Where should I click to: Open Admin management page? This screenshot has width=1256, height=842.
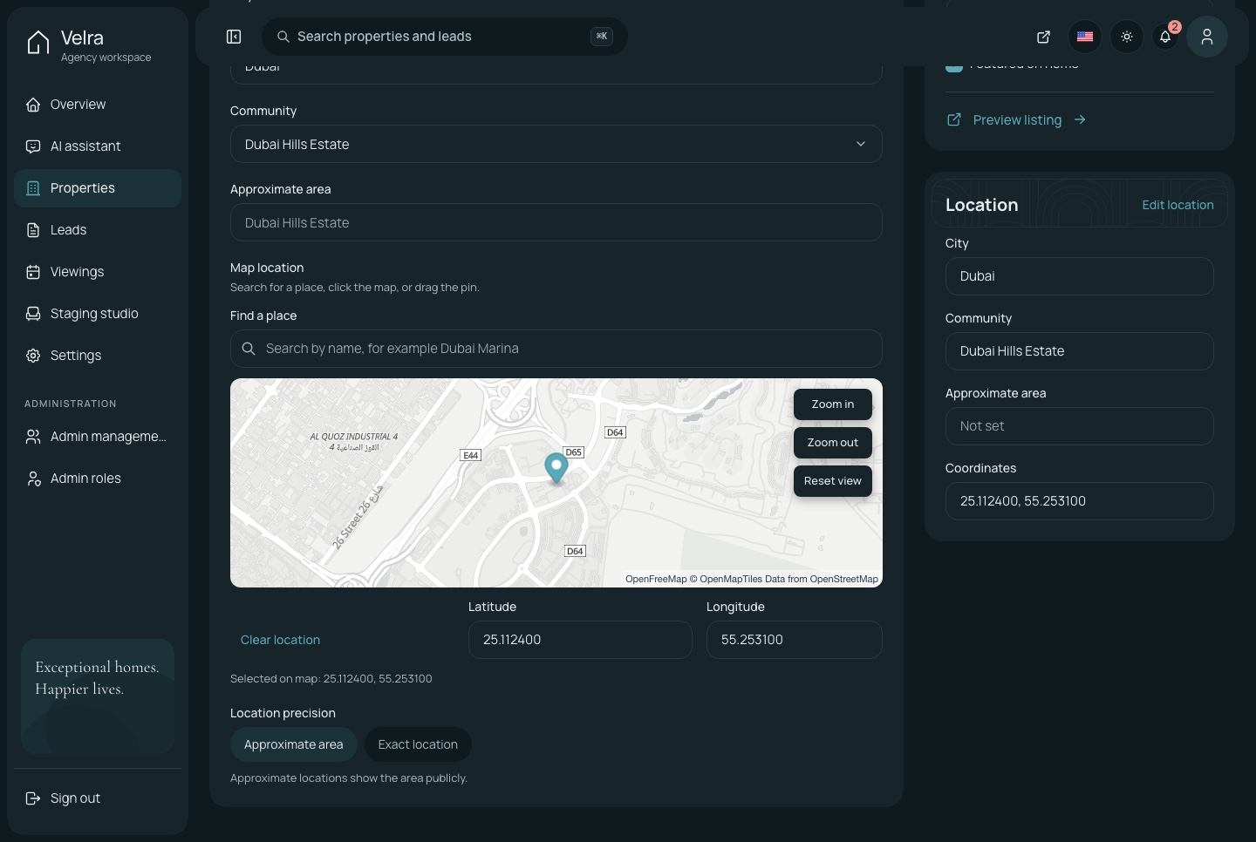tap(98, 437)
